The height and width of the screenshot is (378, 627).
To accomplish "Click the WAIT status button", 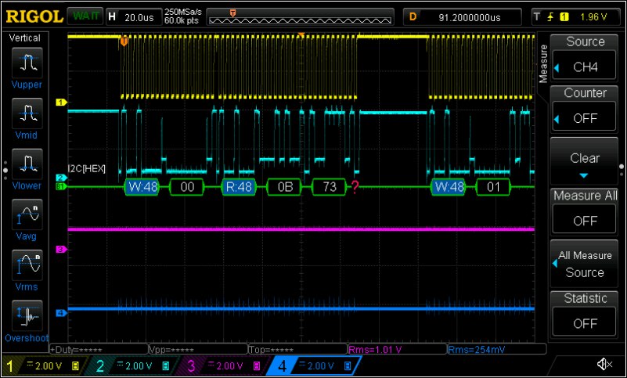I will tap(84, 16).
